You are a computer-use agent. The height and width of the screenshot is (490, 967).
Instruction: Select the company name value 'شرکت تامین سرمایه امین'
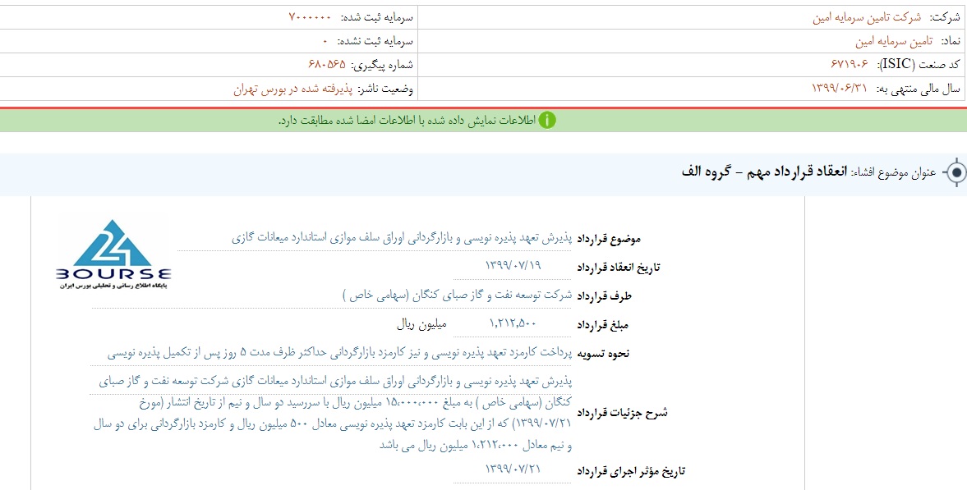(868, 17)
